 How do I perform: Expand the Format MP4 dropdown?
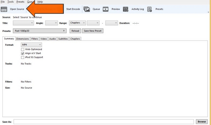tap(31, 45)
